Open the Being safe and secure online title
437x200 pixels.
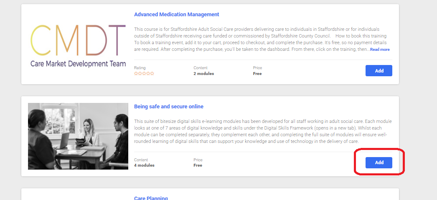point(169,107)
